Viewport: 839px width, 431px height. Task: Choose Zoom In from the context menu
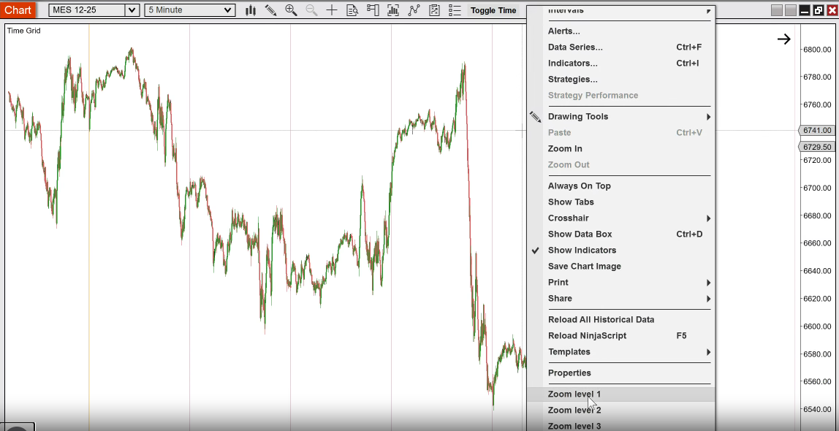620,148
